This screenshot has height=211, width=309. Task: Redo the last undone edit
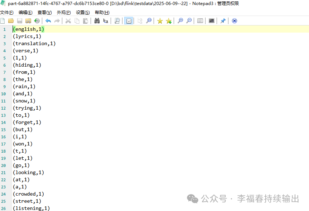pos(57,21)
